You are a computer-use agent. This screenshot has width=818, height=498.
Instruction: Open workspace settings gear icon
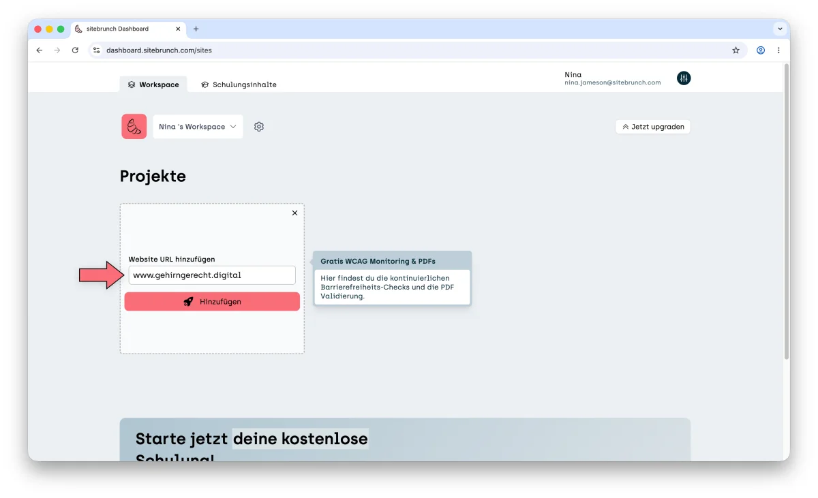259,127
